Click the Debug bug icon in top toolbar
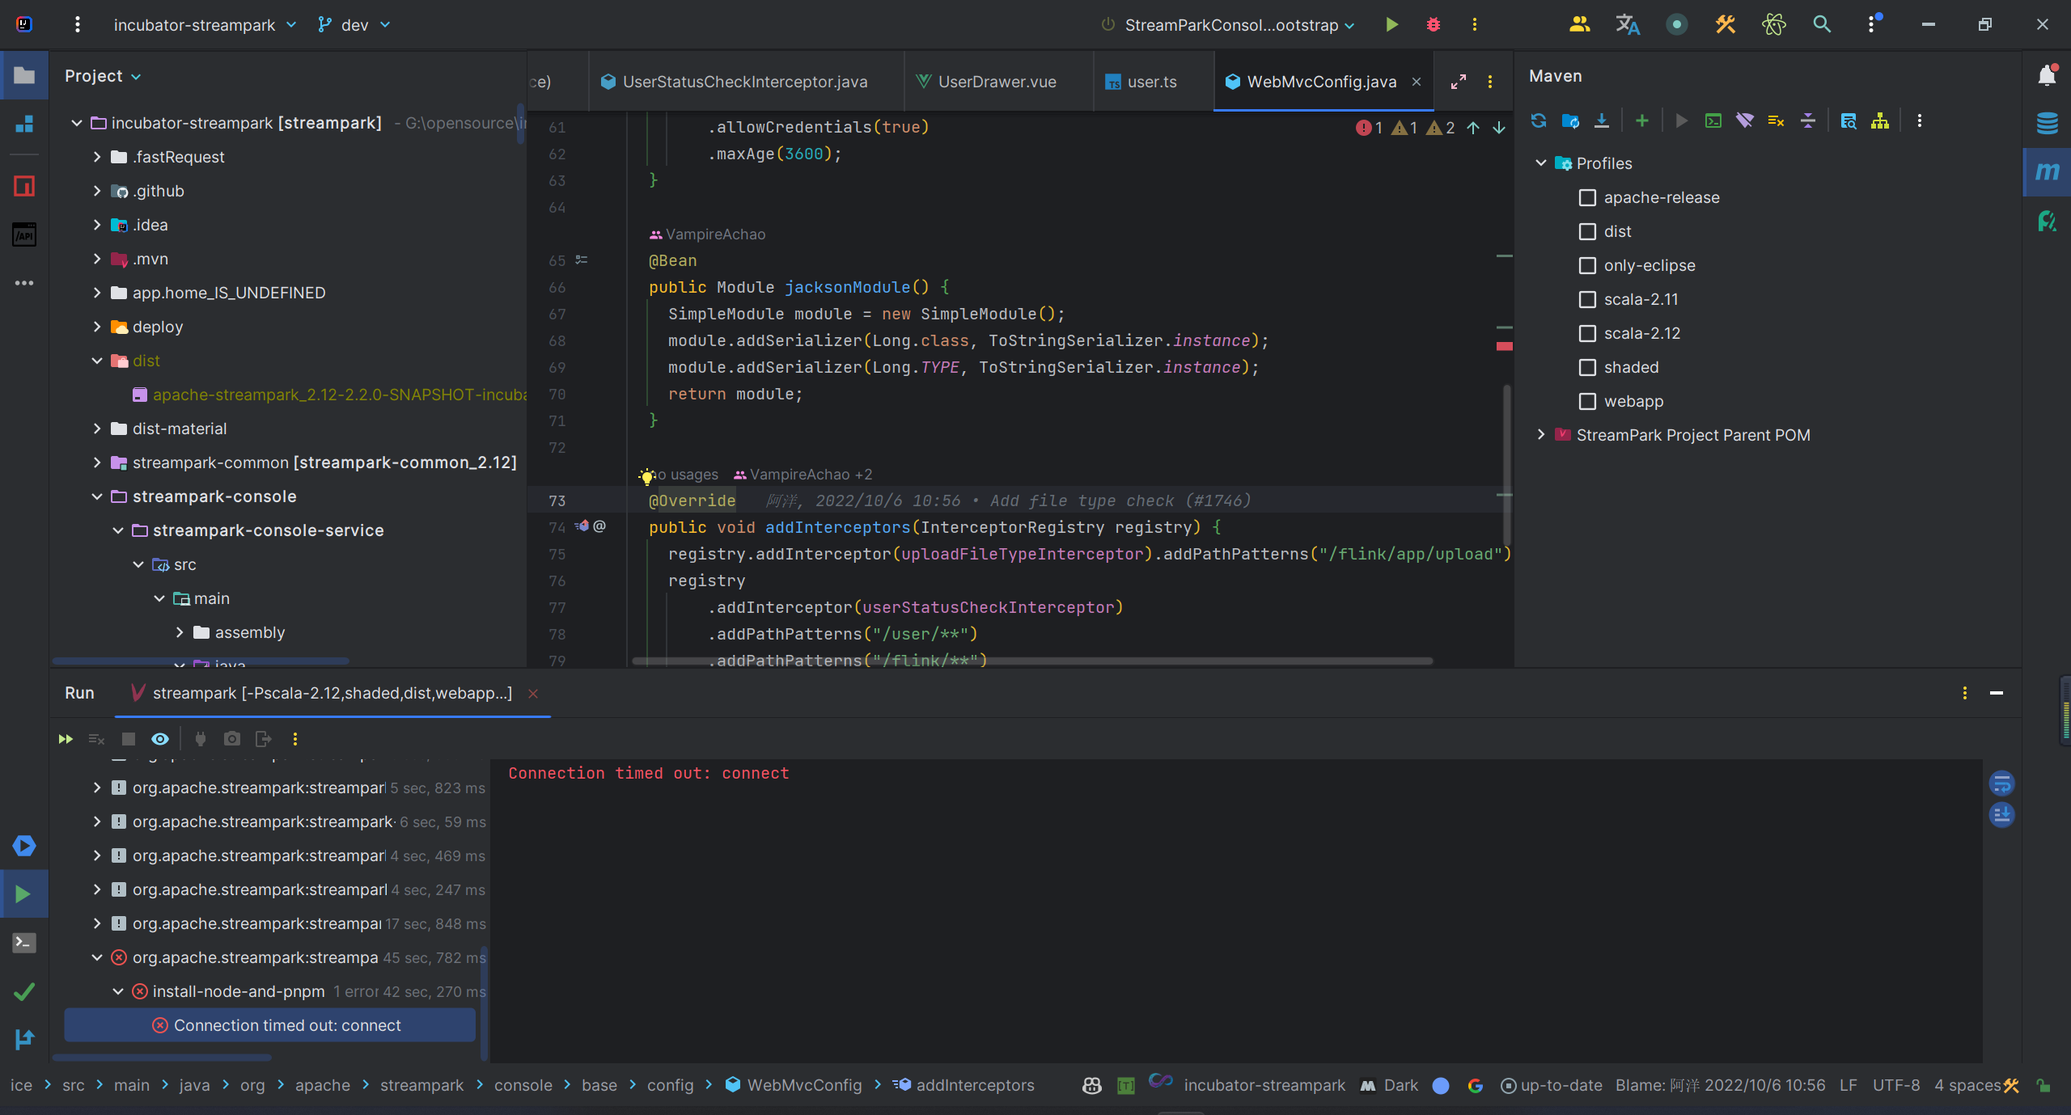The height and width of the screenshot is (1115, 2071). point(1433,24)
